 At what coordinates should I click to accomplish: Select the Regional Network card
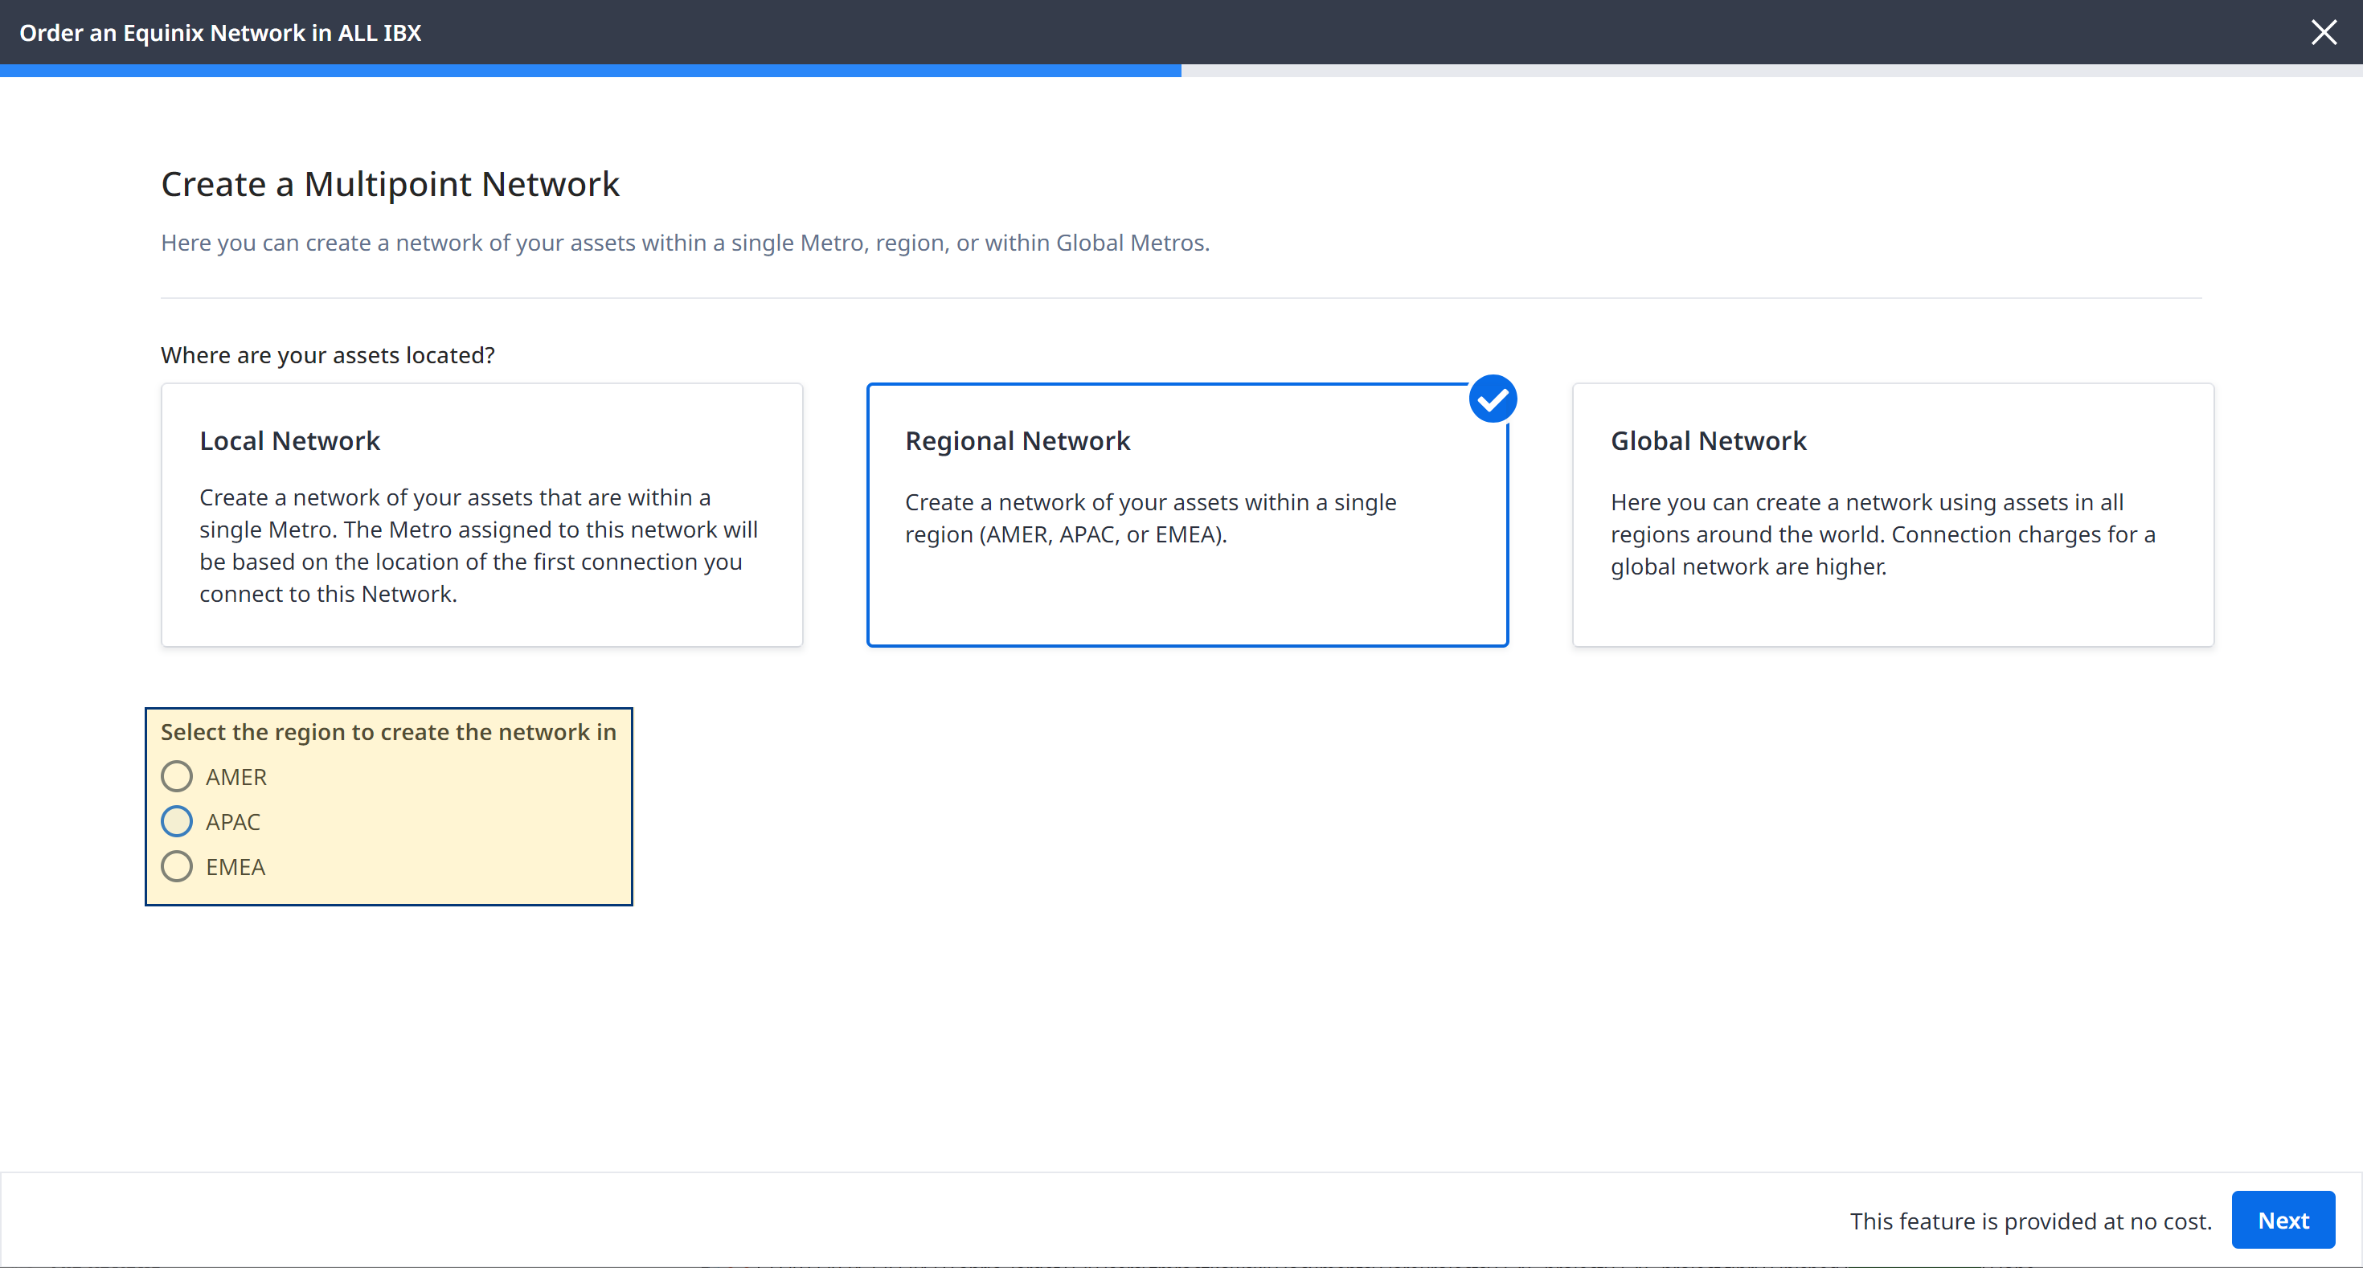pyautogui.click(x=1187, y=515)
